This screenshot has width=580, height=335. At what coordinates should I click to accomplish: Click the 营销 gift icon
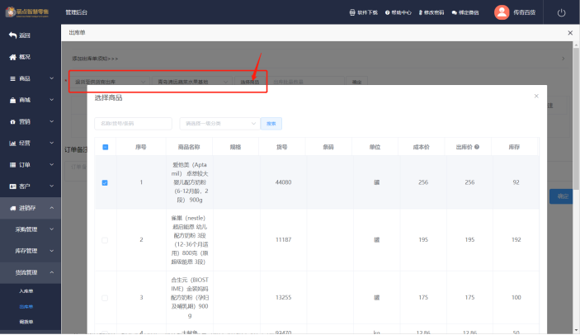tap(12, 121)
